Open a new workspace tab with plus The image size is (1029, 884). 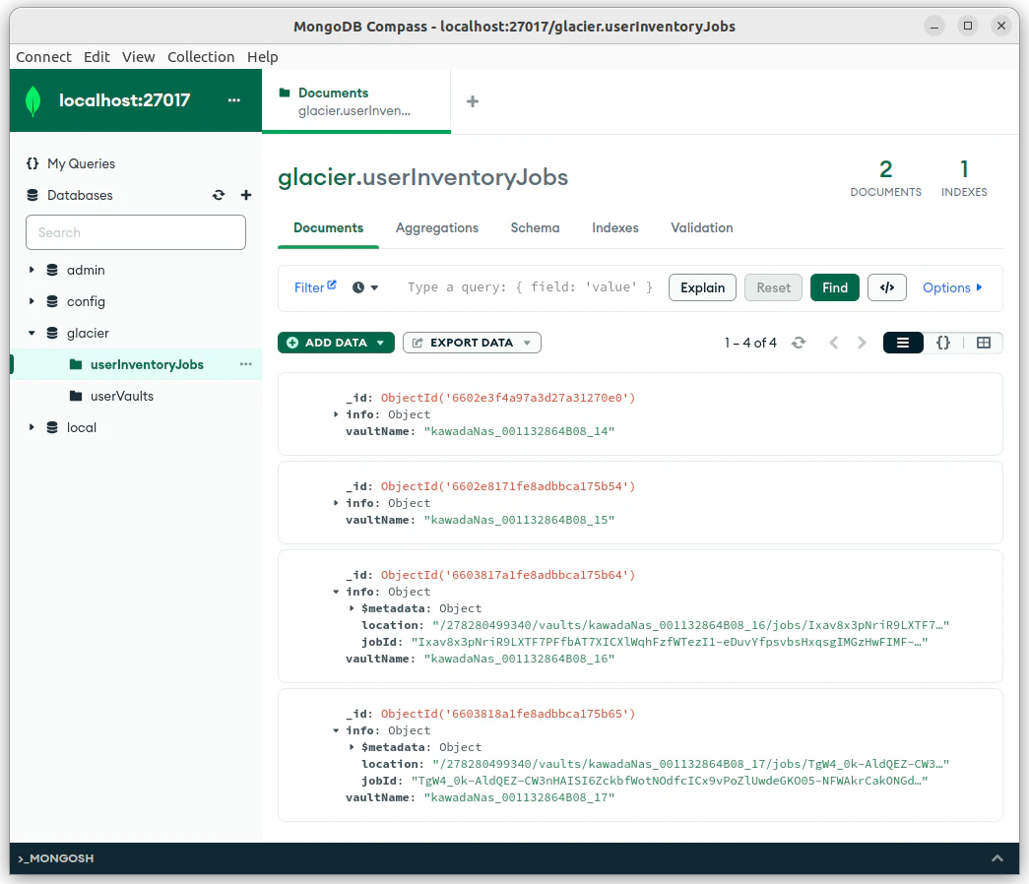click(x=473, y=101)
